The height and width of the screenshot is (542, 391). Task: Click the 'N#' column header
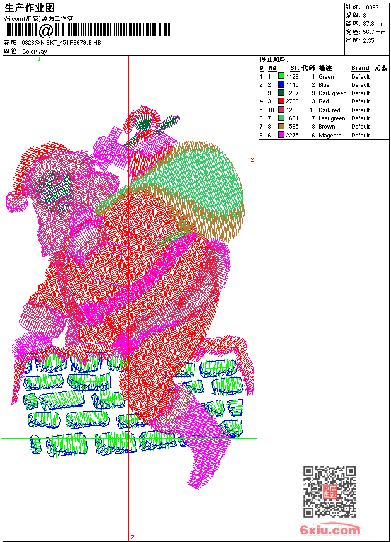(272, 68)
